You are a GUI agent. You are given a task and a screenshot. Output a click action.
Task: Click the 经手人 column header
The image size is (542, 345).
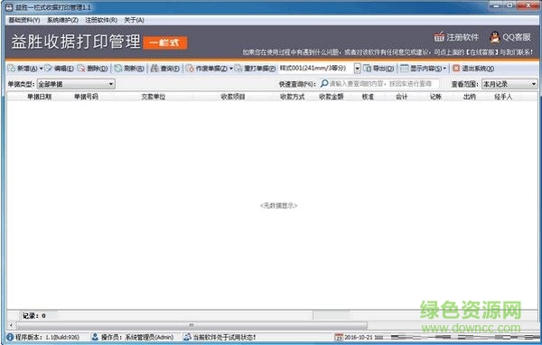click(x=503, y=97)
